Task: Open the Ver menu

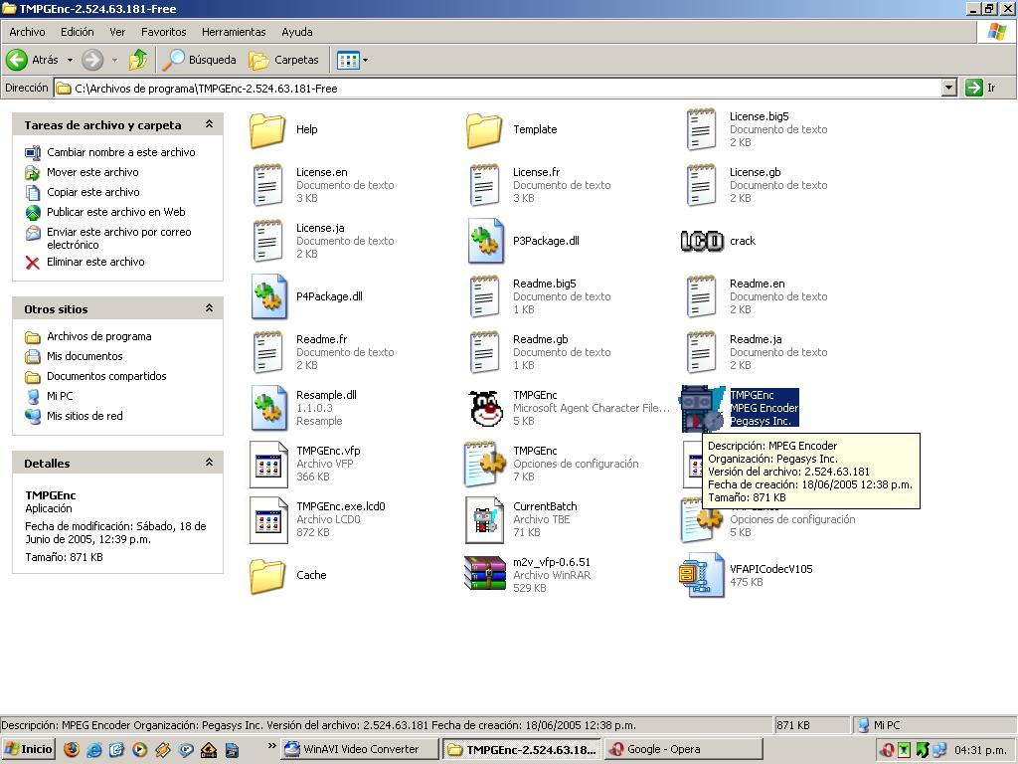Action: 117,32
